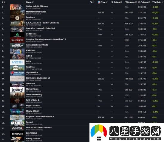
Task: Open Dune: Awakening title link
Action: [34, 94]
